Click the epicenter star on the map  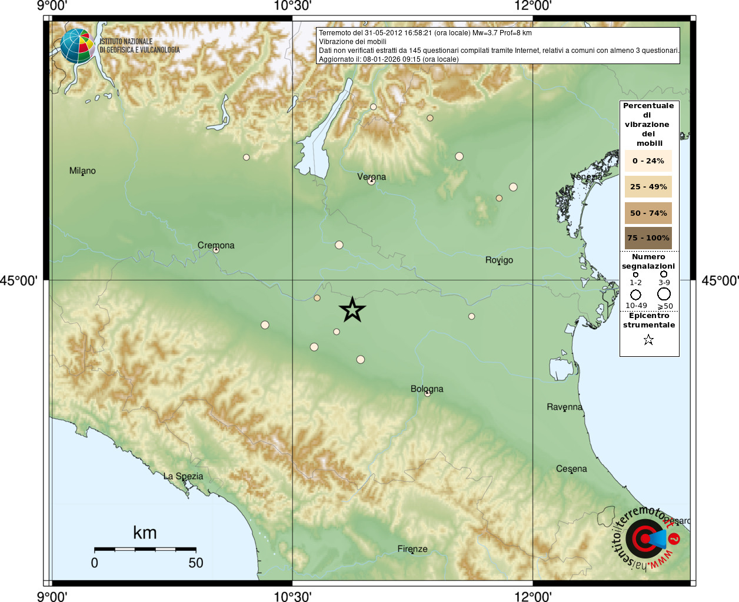[x=352, y=309]
